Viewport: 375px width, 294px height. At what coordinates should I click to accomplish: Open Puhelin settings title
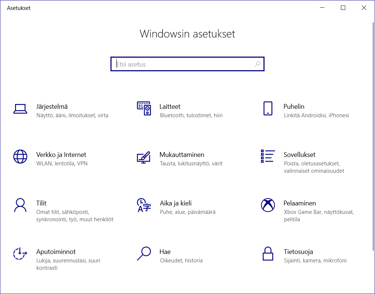coord(294,107)
